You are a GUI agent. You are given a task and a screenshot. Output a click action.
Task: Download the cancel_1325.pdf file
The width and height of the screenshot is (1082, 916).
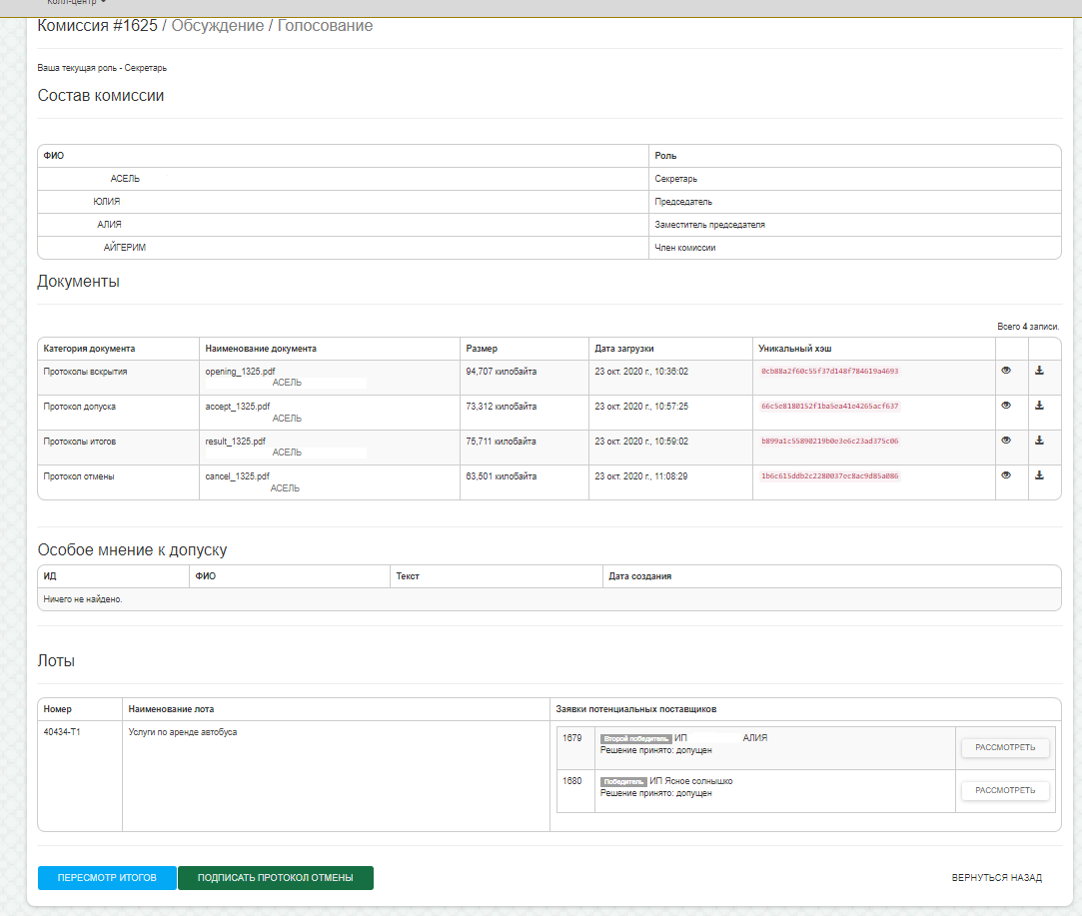(x=1039, y=475)
